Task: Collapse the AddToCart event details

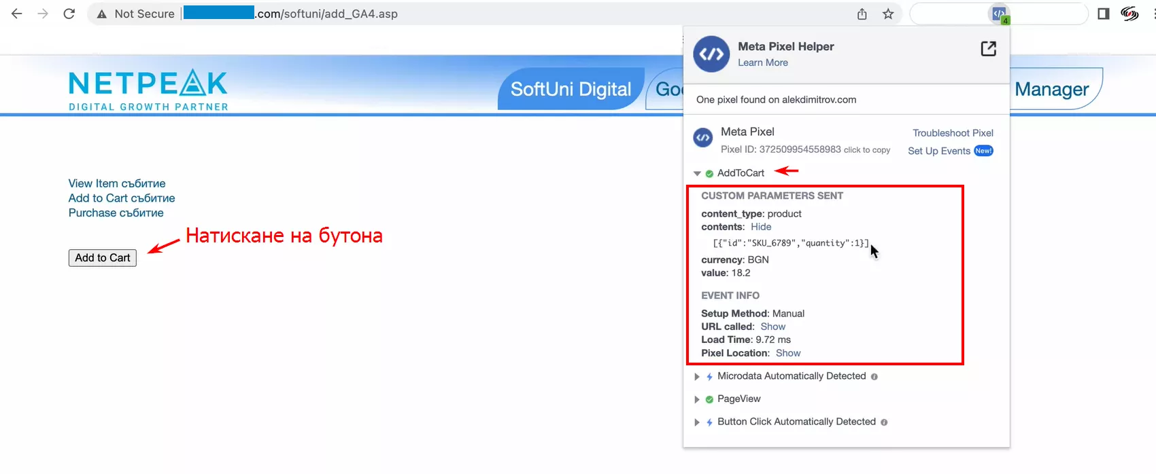Action: pyautogui.click(x=697, y=174)
